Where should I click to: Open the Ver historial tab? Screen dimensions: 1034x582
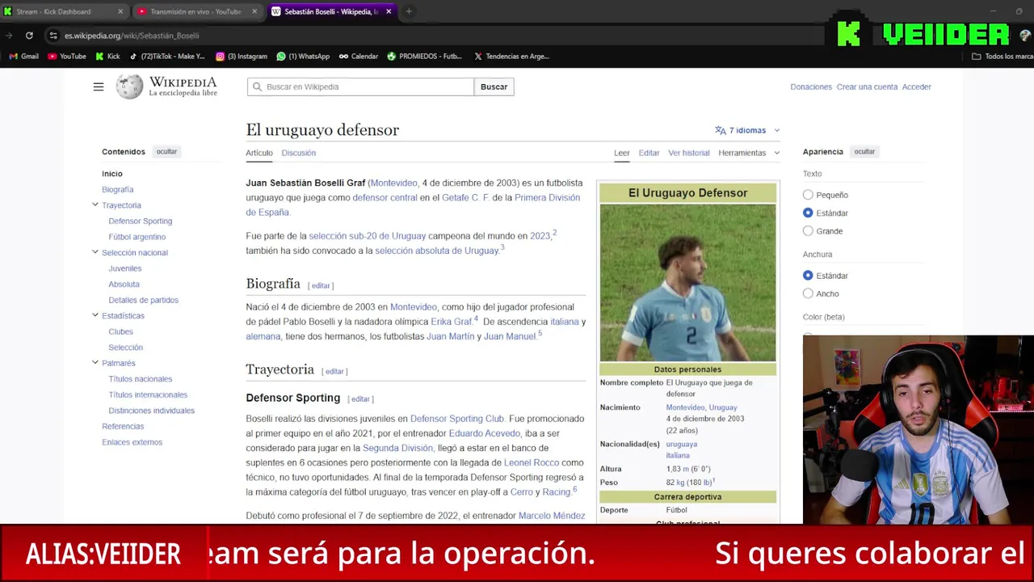click(x=688, y=153)
